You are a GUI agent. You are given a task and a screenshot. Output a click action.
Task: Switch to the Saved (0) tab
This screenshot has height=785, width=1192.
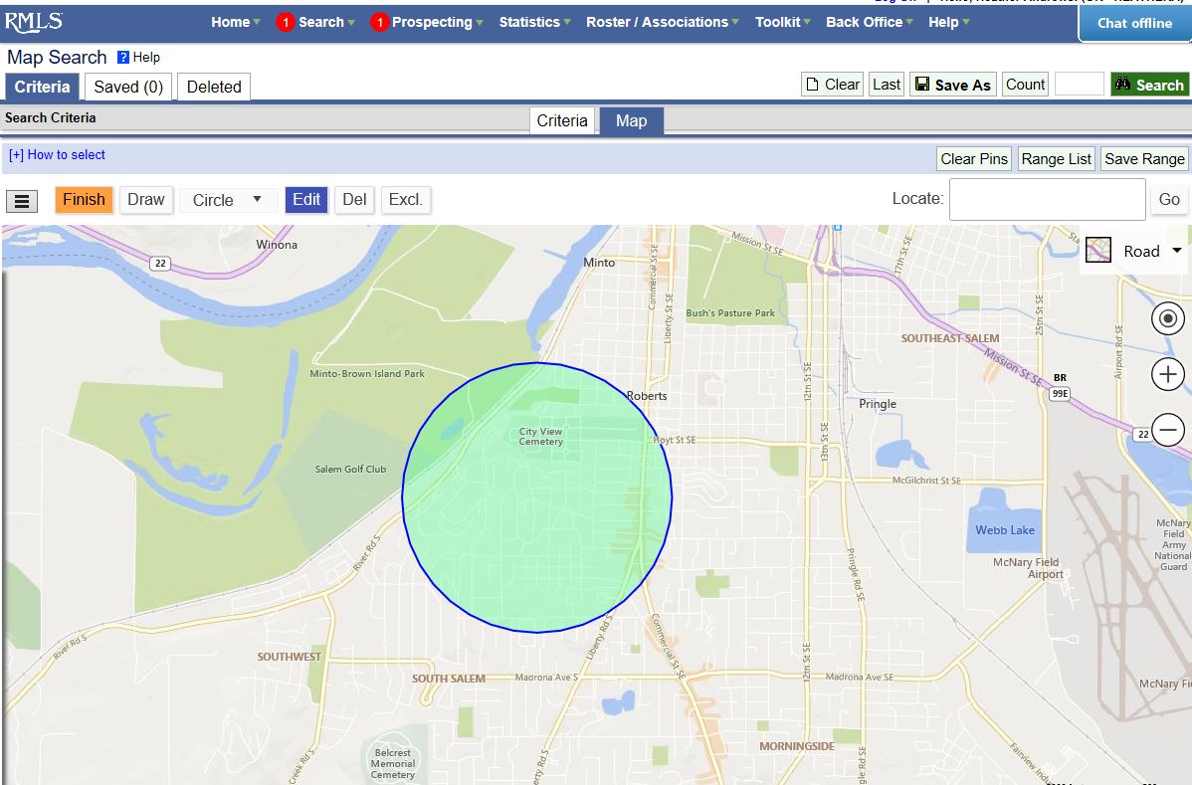click(x=127, y=86)
